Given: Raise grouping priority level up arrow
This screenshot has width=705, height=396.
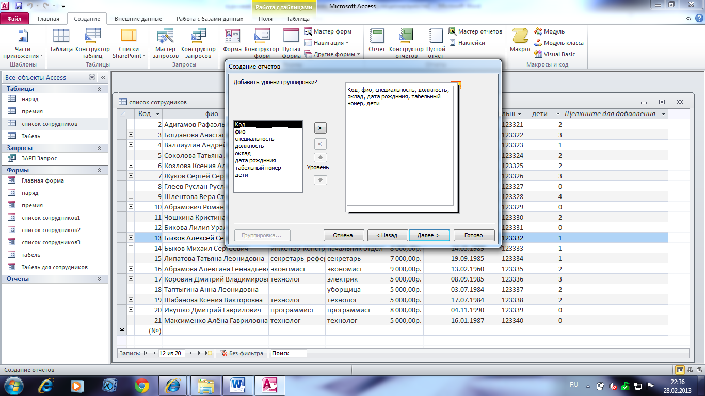Looking at the screenshot, I should tap(321, 157).
